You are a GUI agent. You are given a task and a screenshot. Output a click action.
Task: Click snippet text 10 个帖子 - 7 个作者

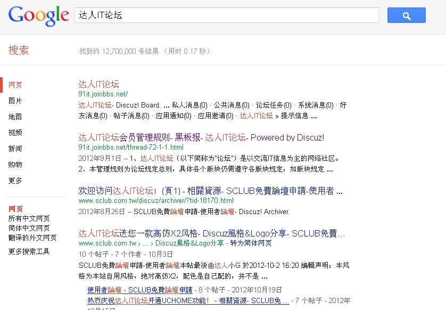(x=110, y=254)
